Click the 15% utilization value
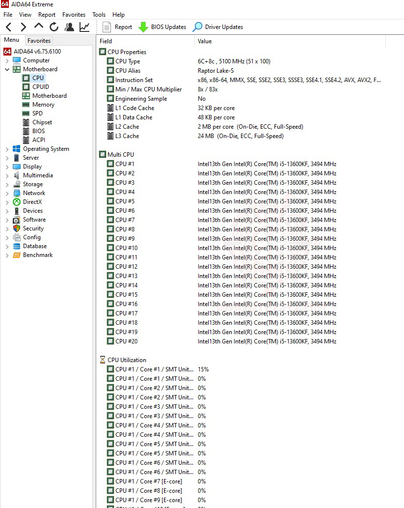Image resolution: width=404 pixels, height=508 pixels. click(203, 369)
